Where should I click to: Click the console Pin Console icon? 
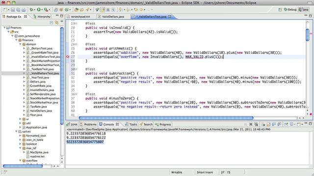tap(286, 124)
